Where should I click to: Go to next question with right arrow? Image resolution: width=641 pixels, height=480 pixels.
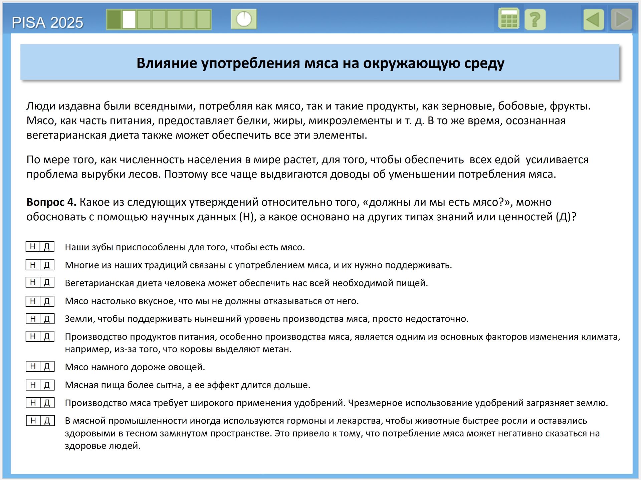pos(622,19)
